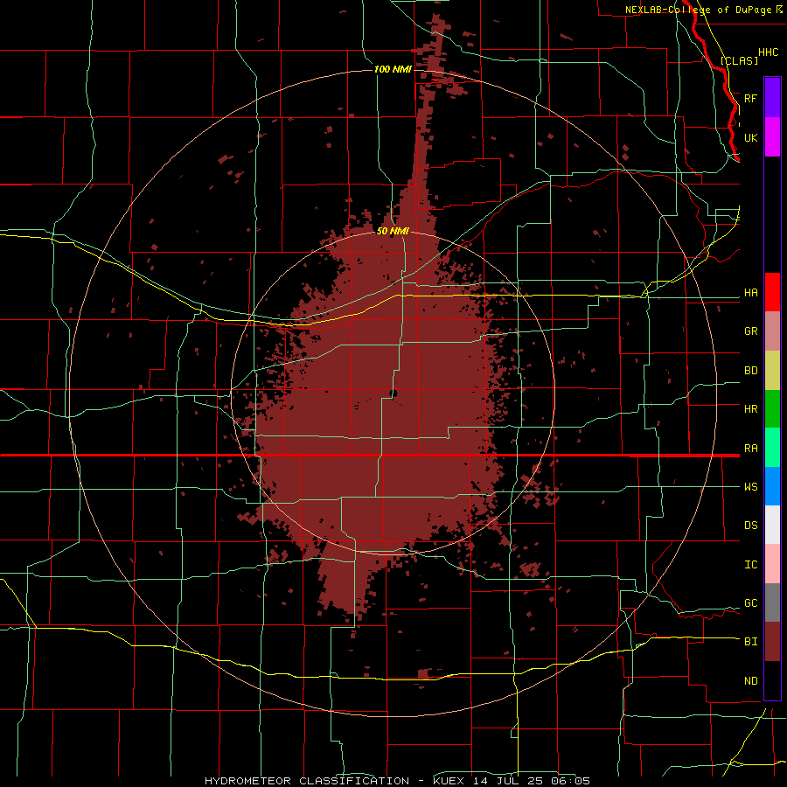The image size is (787, 787).
Task: Click the GC gray legend swatch
Action: (x=772, y=602)
